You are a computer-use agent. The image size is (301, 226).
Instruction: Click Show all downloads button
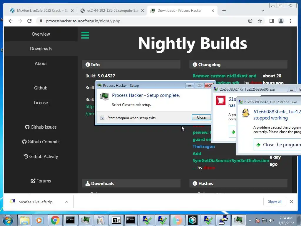coord(275,202)
